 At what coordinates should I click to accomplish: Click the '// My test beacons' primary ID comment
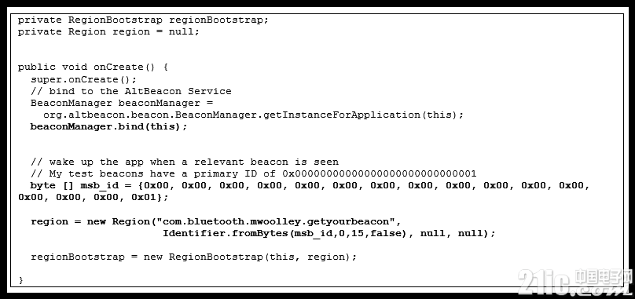point(254,174)
